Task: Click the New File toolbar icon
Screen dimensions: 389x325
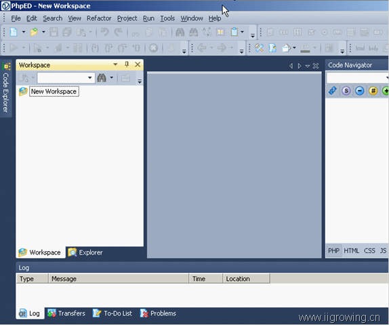Action: click(x=14, y=32)
